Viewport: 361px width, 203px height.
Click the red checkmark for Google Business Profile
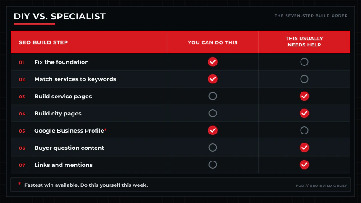coord(213,130)
